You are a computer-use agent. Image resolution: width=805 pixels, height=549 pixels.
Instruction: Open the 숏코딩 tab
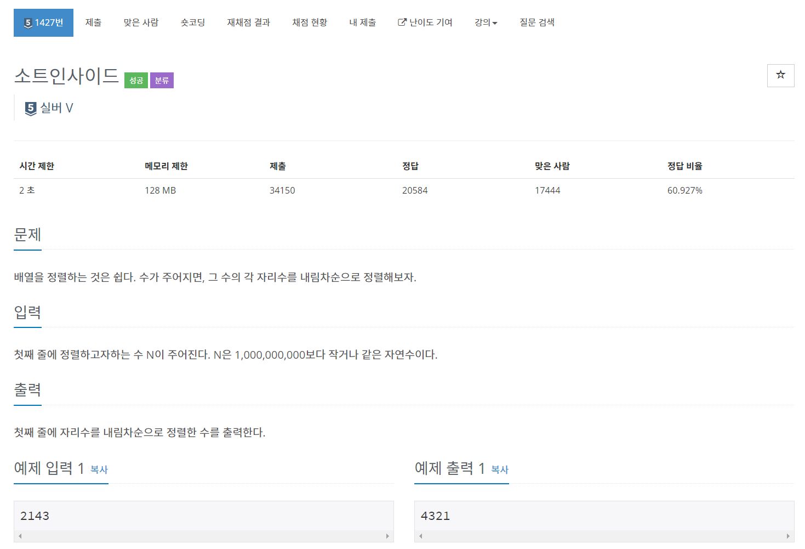click(193, 22)
